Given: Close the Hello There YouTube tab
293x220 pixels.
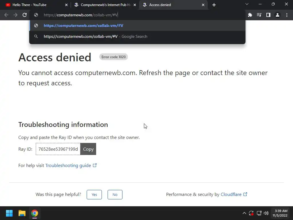Looking at the screenshot, I should click(x=66, y=5).
